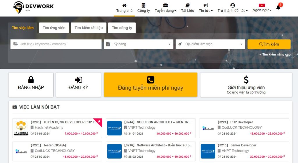298x163 pixels.
Task: Click Đăng tuyển miễn phí ngay banner
Action: tap(150, 85)
